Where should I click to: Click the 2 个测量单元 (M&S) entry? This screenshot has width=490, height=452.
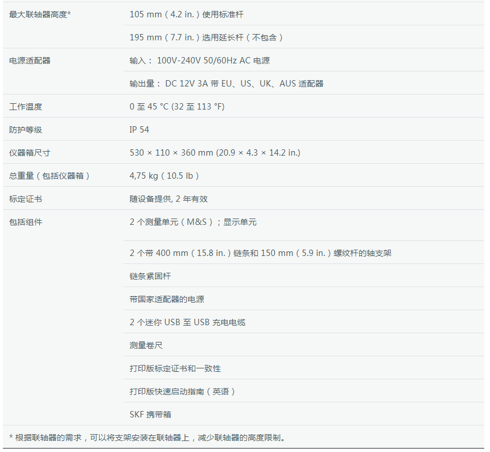(193, 221)
